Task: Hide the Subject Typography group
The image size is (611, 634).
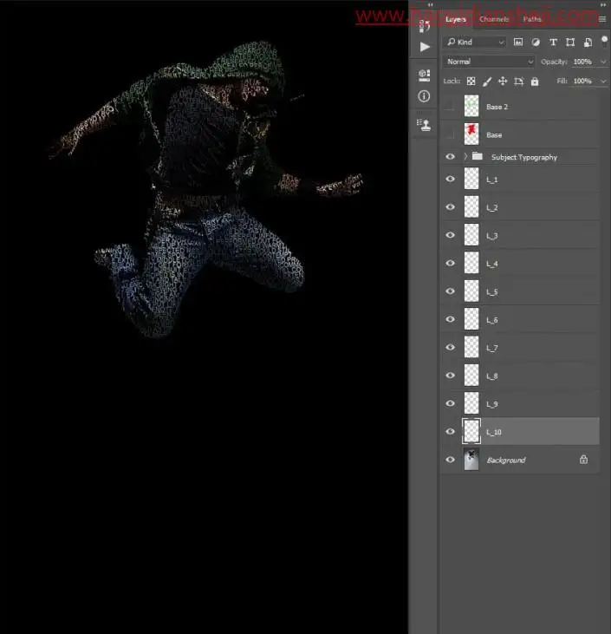Action: [x=450, y=156]
